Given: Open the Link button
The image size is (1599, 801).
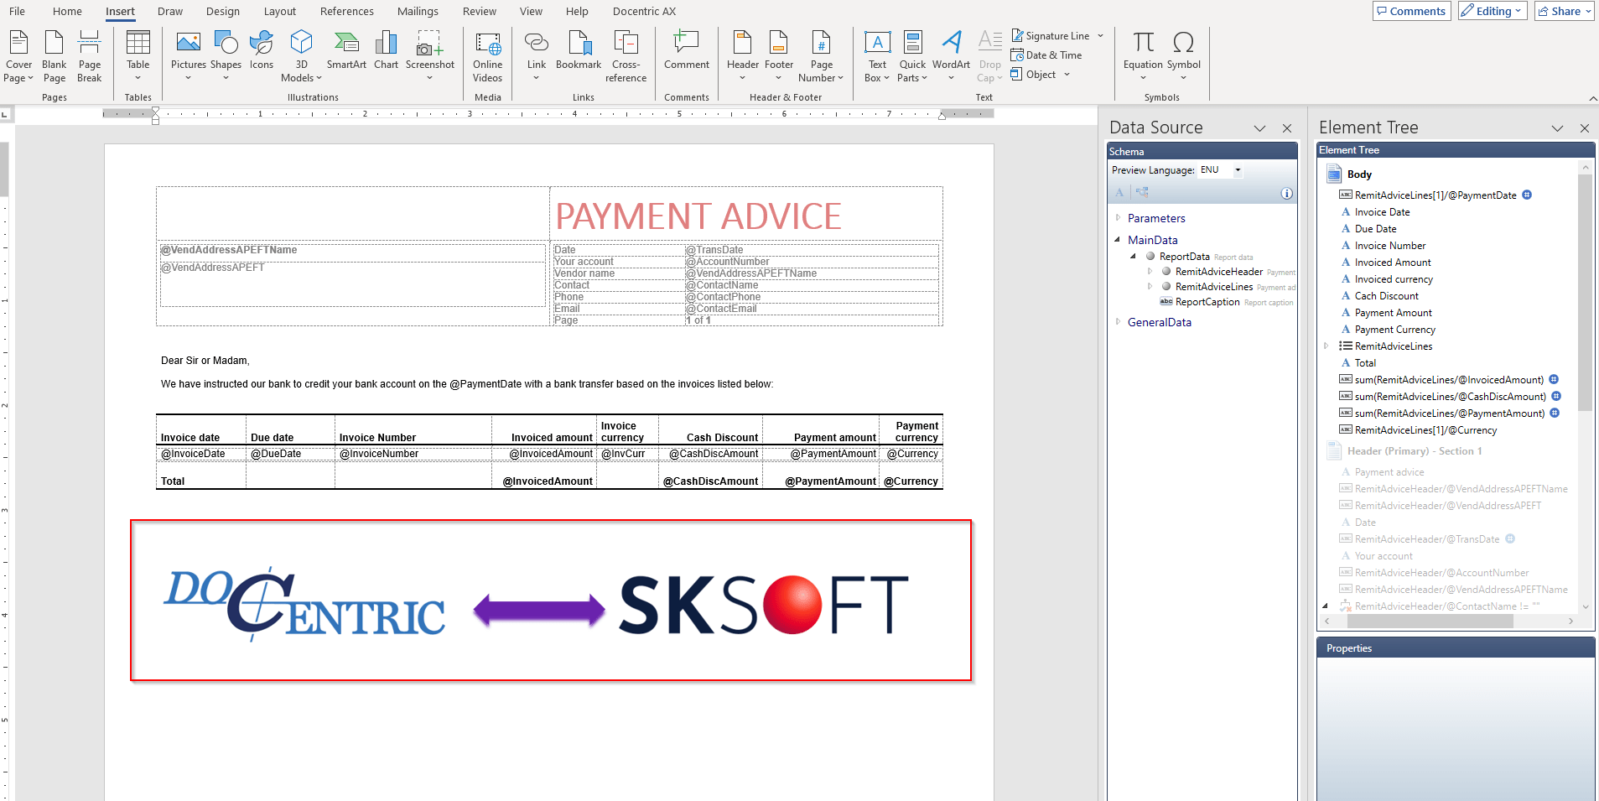Looking at the screenshot, I should coord(536,56).
